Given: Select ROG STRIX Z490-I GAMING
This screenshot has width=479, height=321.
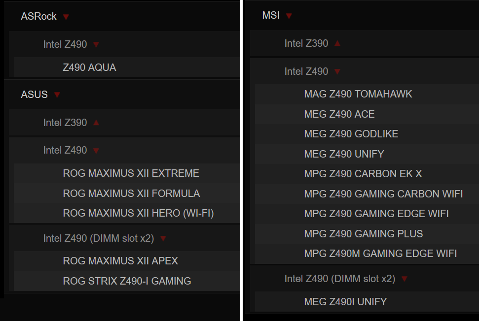Looking at the screenshot, I should coord(127,281).
